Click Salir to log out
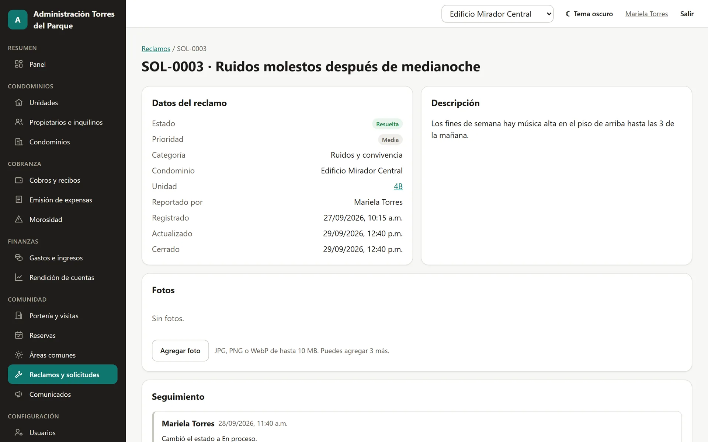This screenshot has width=708, height=442. coord(687,14)
